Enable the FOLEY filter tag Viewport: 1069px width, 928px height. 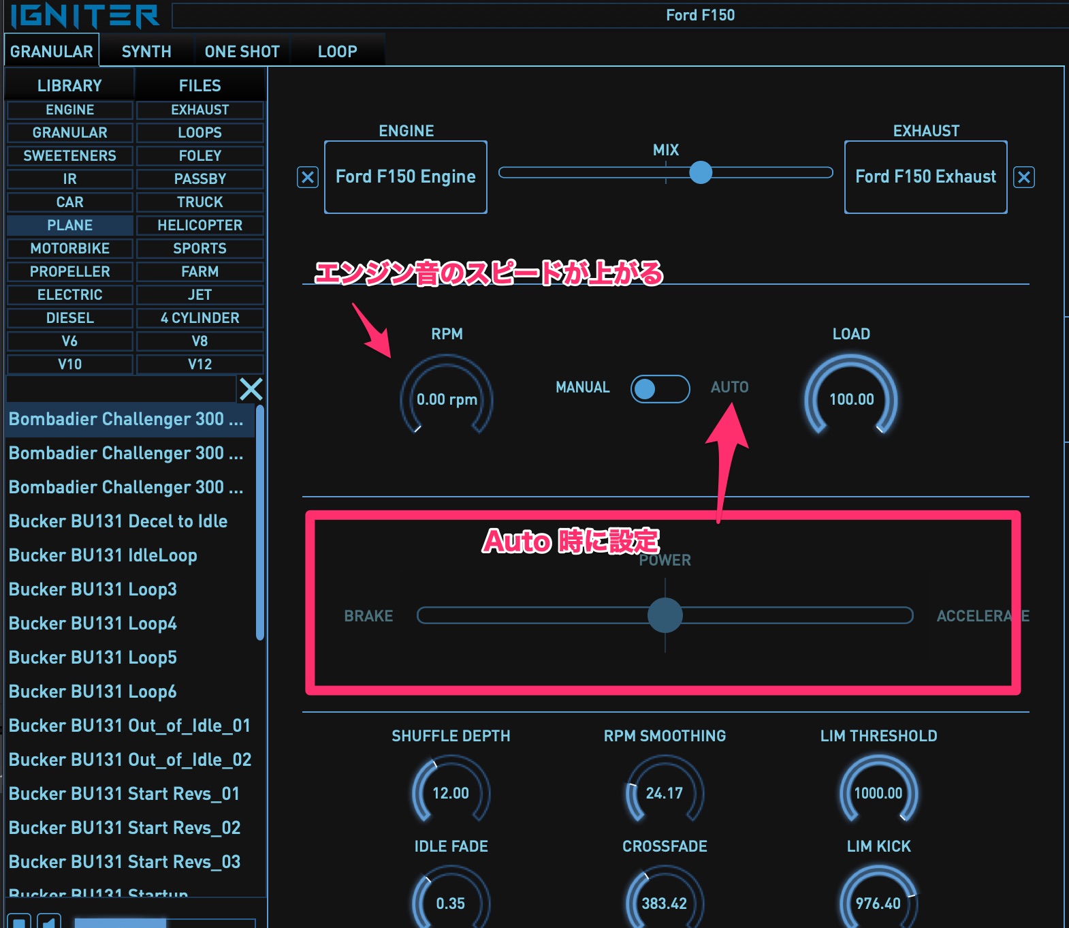[x=200, y=156]
